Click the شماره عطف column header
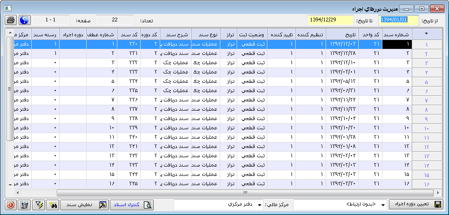The width and height of the screenshot is (449, 215). (x=102, y=34)
